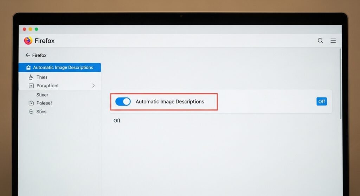Viewport: 360px width, 196px height.
Task: Expand the Poruptiont chevron arrow
Action: pos(93,86)
